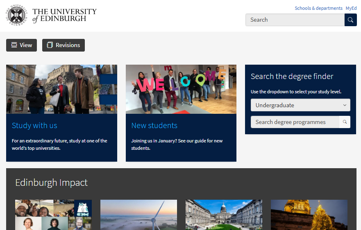Click the Search the degree finder heading
The height and width of the screenshot is (230, 361).
292,77
